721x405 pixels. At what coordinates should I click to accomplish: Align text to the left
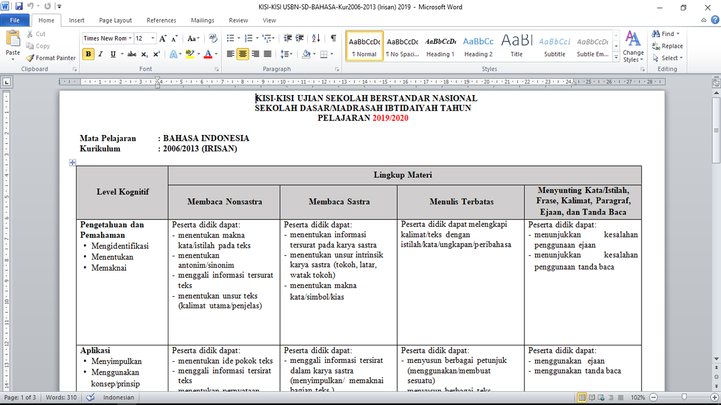[x=230, y=54]
